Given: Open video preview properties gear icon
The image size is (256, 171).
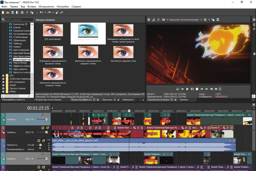Looking at the screenshot, I should coord(149,20).
